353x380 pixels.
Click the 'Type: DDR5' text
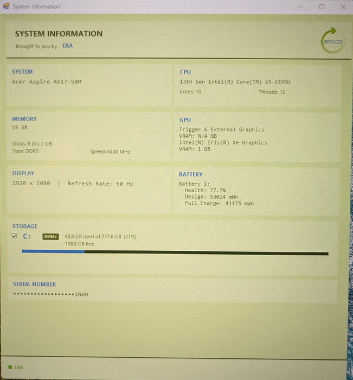pos(25,151)
